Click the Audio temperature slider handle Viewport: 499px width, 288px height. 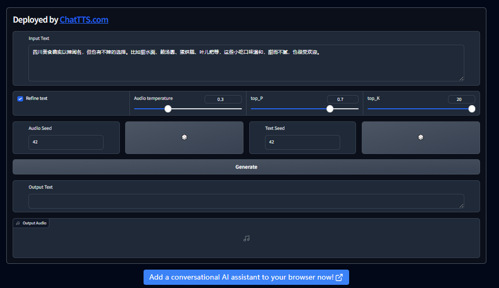point(168,109)
